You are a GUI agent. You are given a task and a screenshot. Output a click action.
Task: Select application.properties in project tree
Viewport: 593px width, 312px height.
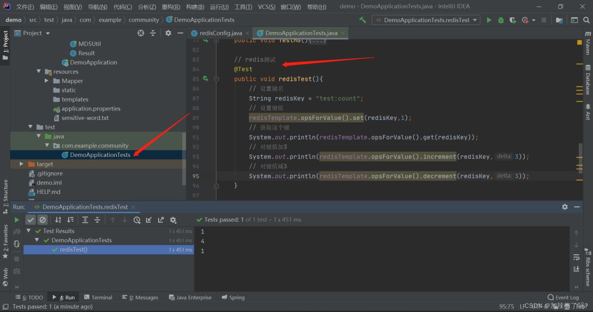(91, 109)
